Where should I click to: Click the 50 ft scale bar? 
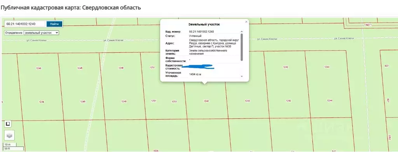tap(13, 149)
